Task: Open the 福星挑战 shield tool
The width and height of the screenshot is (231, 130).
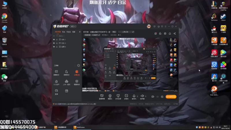Action: click(77, 83)
